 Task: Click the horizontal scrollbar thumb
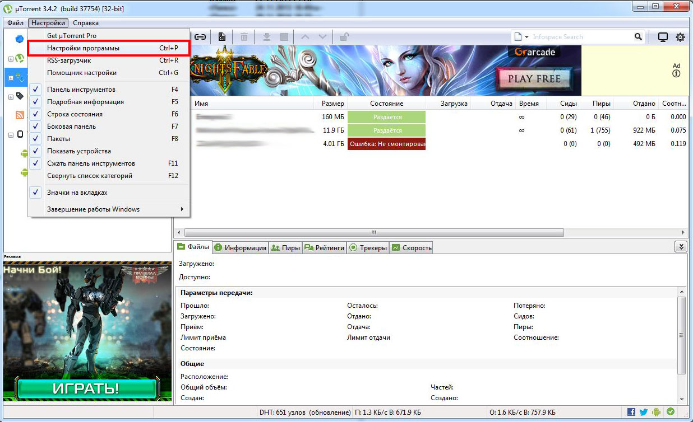click(x=374, y=232)
